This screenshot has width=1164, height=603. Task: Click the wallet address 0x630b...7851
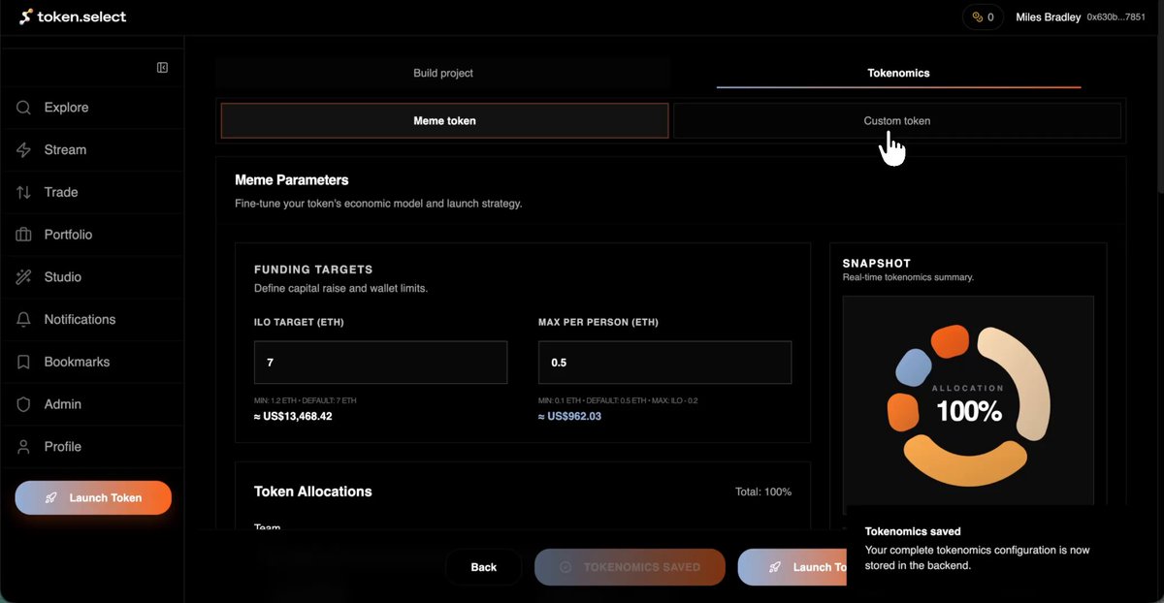pos(1115,17)
